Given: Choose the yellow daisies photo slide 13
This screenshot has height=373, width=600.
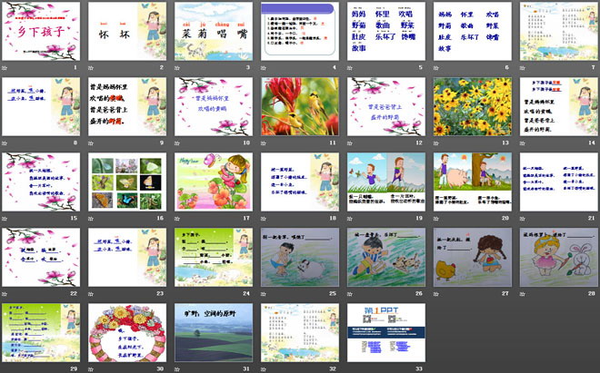Looking at the screenshot, I should [473, 106].
